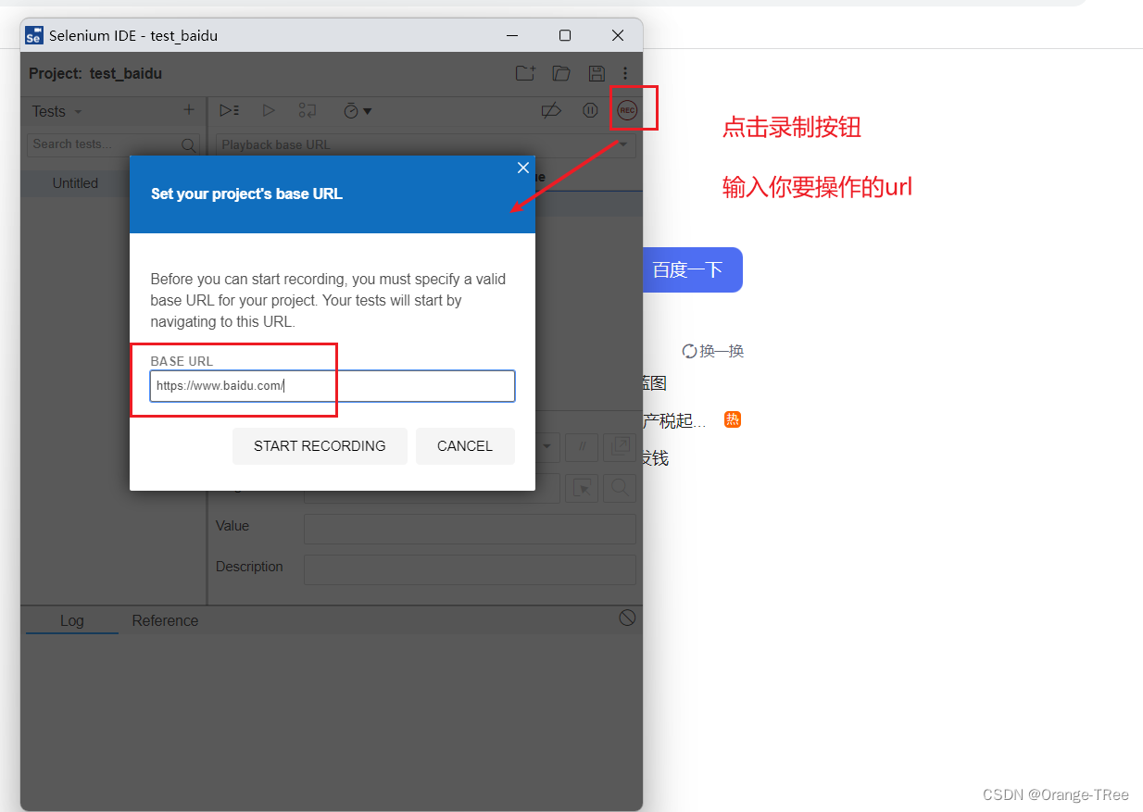Click the clear log icon
Screen dimensions: 1143x812
pyautogui.click(x=627, y=618)
